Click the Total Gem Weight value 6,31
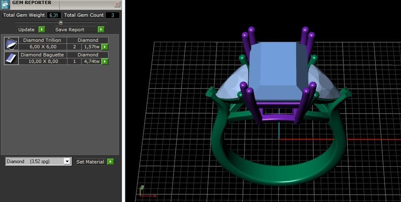The image size is (401, 202). coord(54,15)
